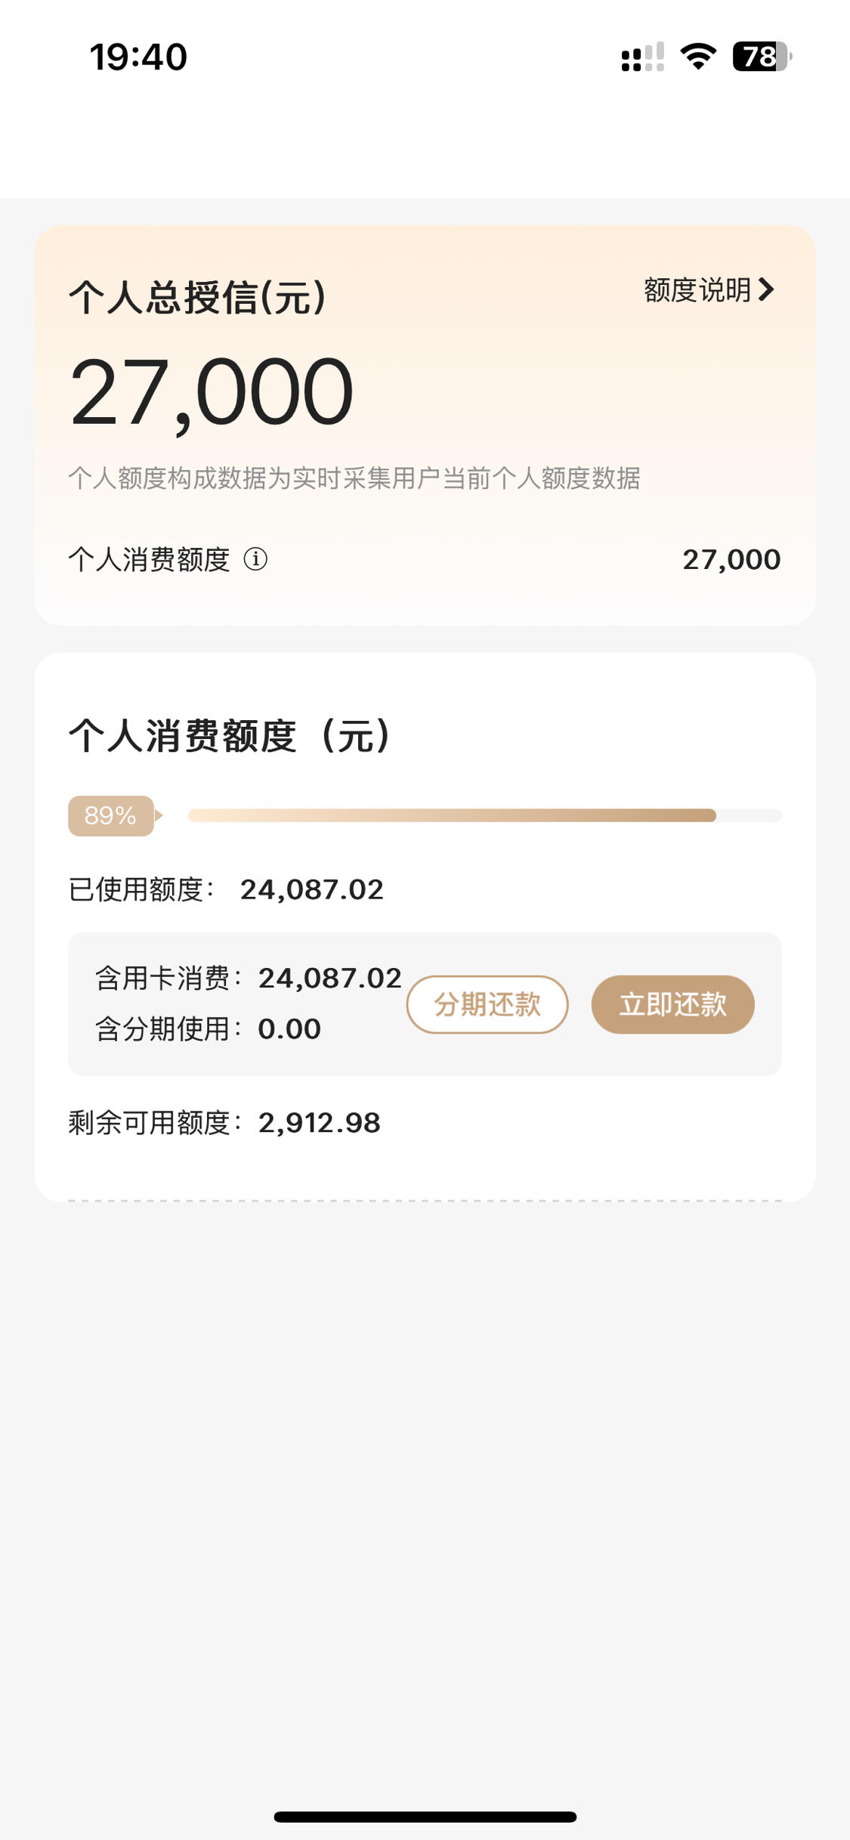Open the 额度说明 link
Viewport: 850px width, 1840px height.
point(709,289)
